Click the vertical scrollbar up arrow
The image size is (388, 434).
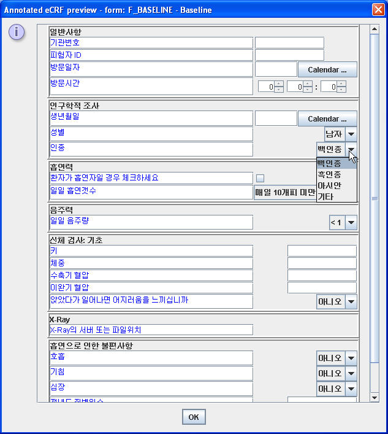pyautogui.click(x=375, y=29)
